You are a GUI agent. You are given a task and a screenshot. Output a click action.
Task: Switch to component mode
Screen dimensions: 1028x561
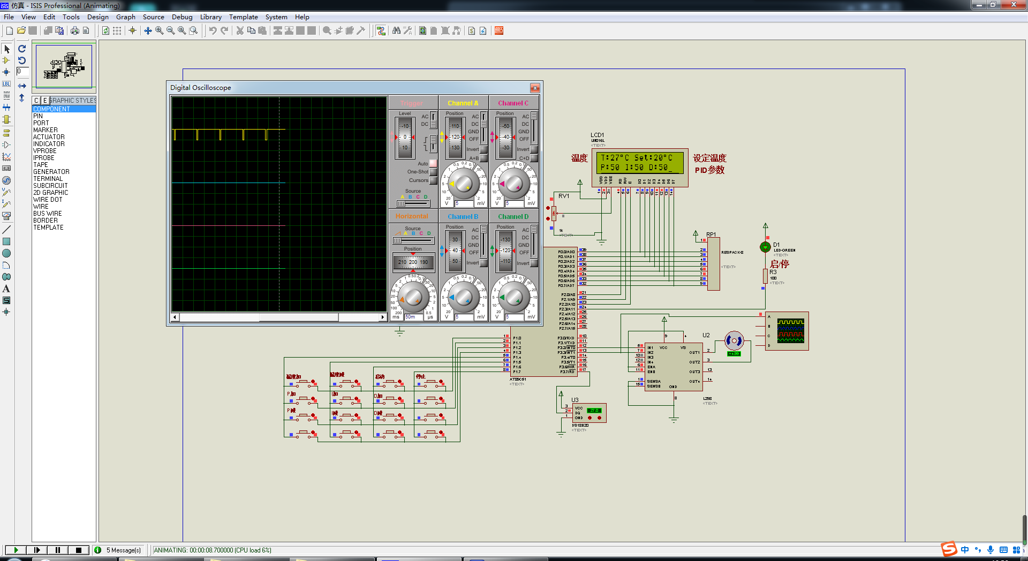(6, 60)
